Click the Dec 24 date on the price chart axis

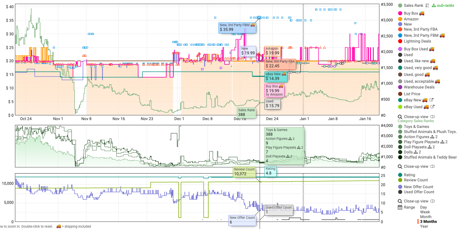pyautogui.click(x=272, y=119)
